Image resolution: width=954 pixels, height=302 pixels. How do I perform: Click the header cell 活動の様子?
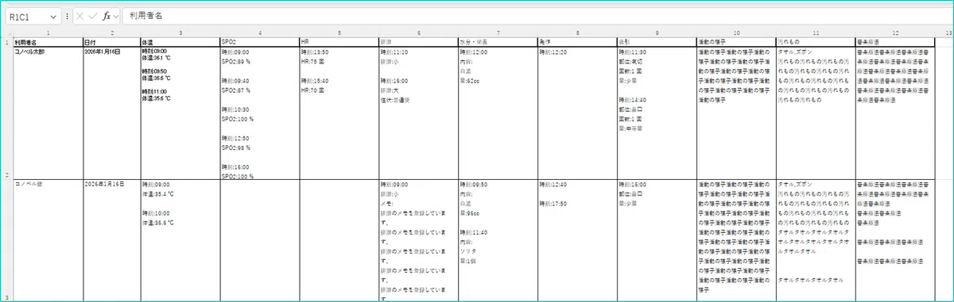(736, 42)
